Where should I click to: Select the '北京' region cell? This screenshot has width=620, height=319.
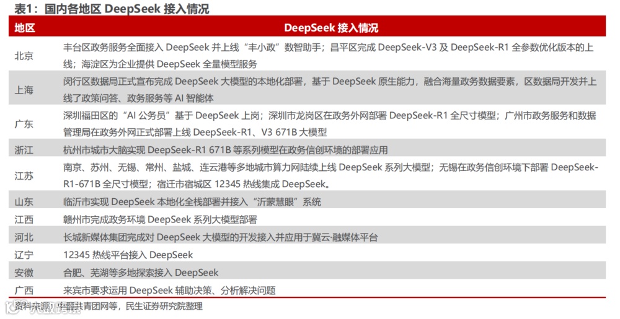click(24, 56)
